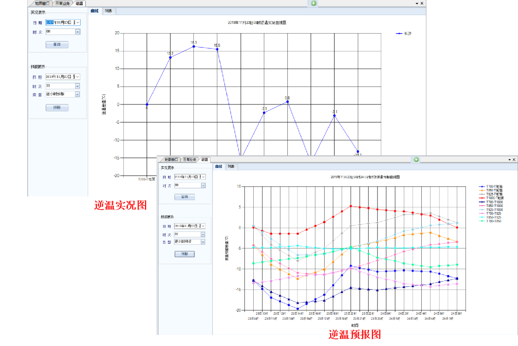Click the T1000-T地面 red legend marker
Image resolution: width=518 pixels, height=346 pixels.
click(x=482, y=198)
